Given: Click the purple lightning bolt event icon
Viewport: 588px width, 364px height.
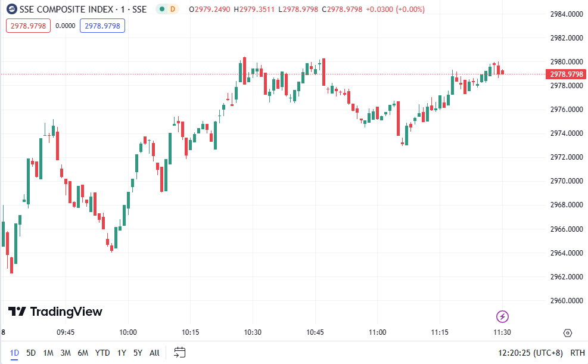Looking at the screenshot, I should [502, 316].
